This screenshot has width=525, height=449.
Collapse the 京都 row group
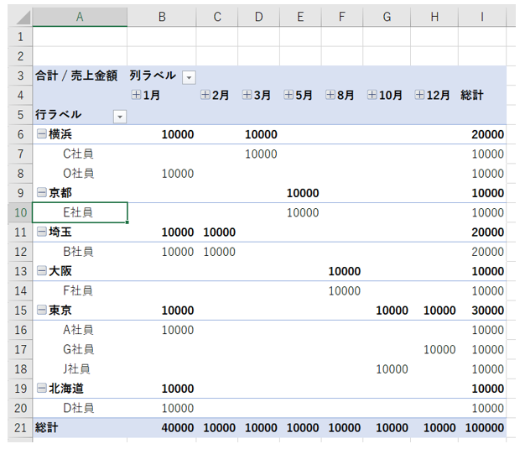coord(41,193)
